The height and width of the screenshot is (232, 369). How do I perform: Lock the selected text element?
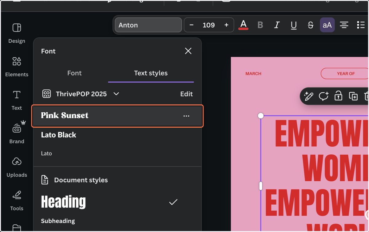tap(338, 96)
